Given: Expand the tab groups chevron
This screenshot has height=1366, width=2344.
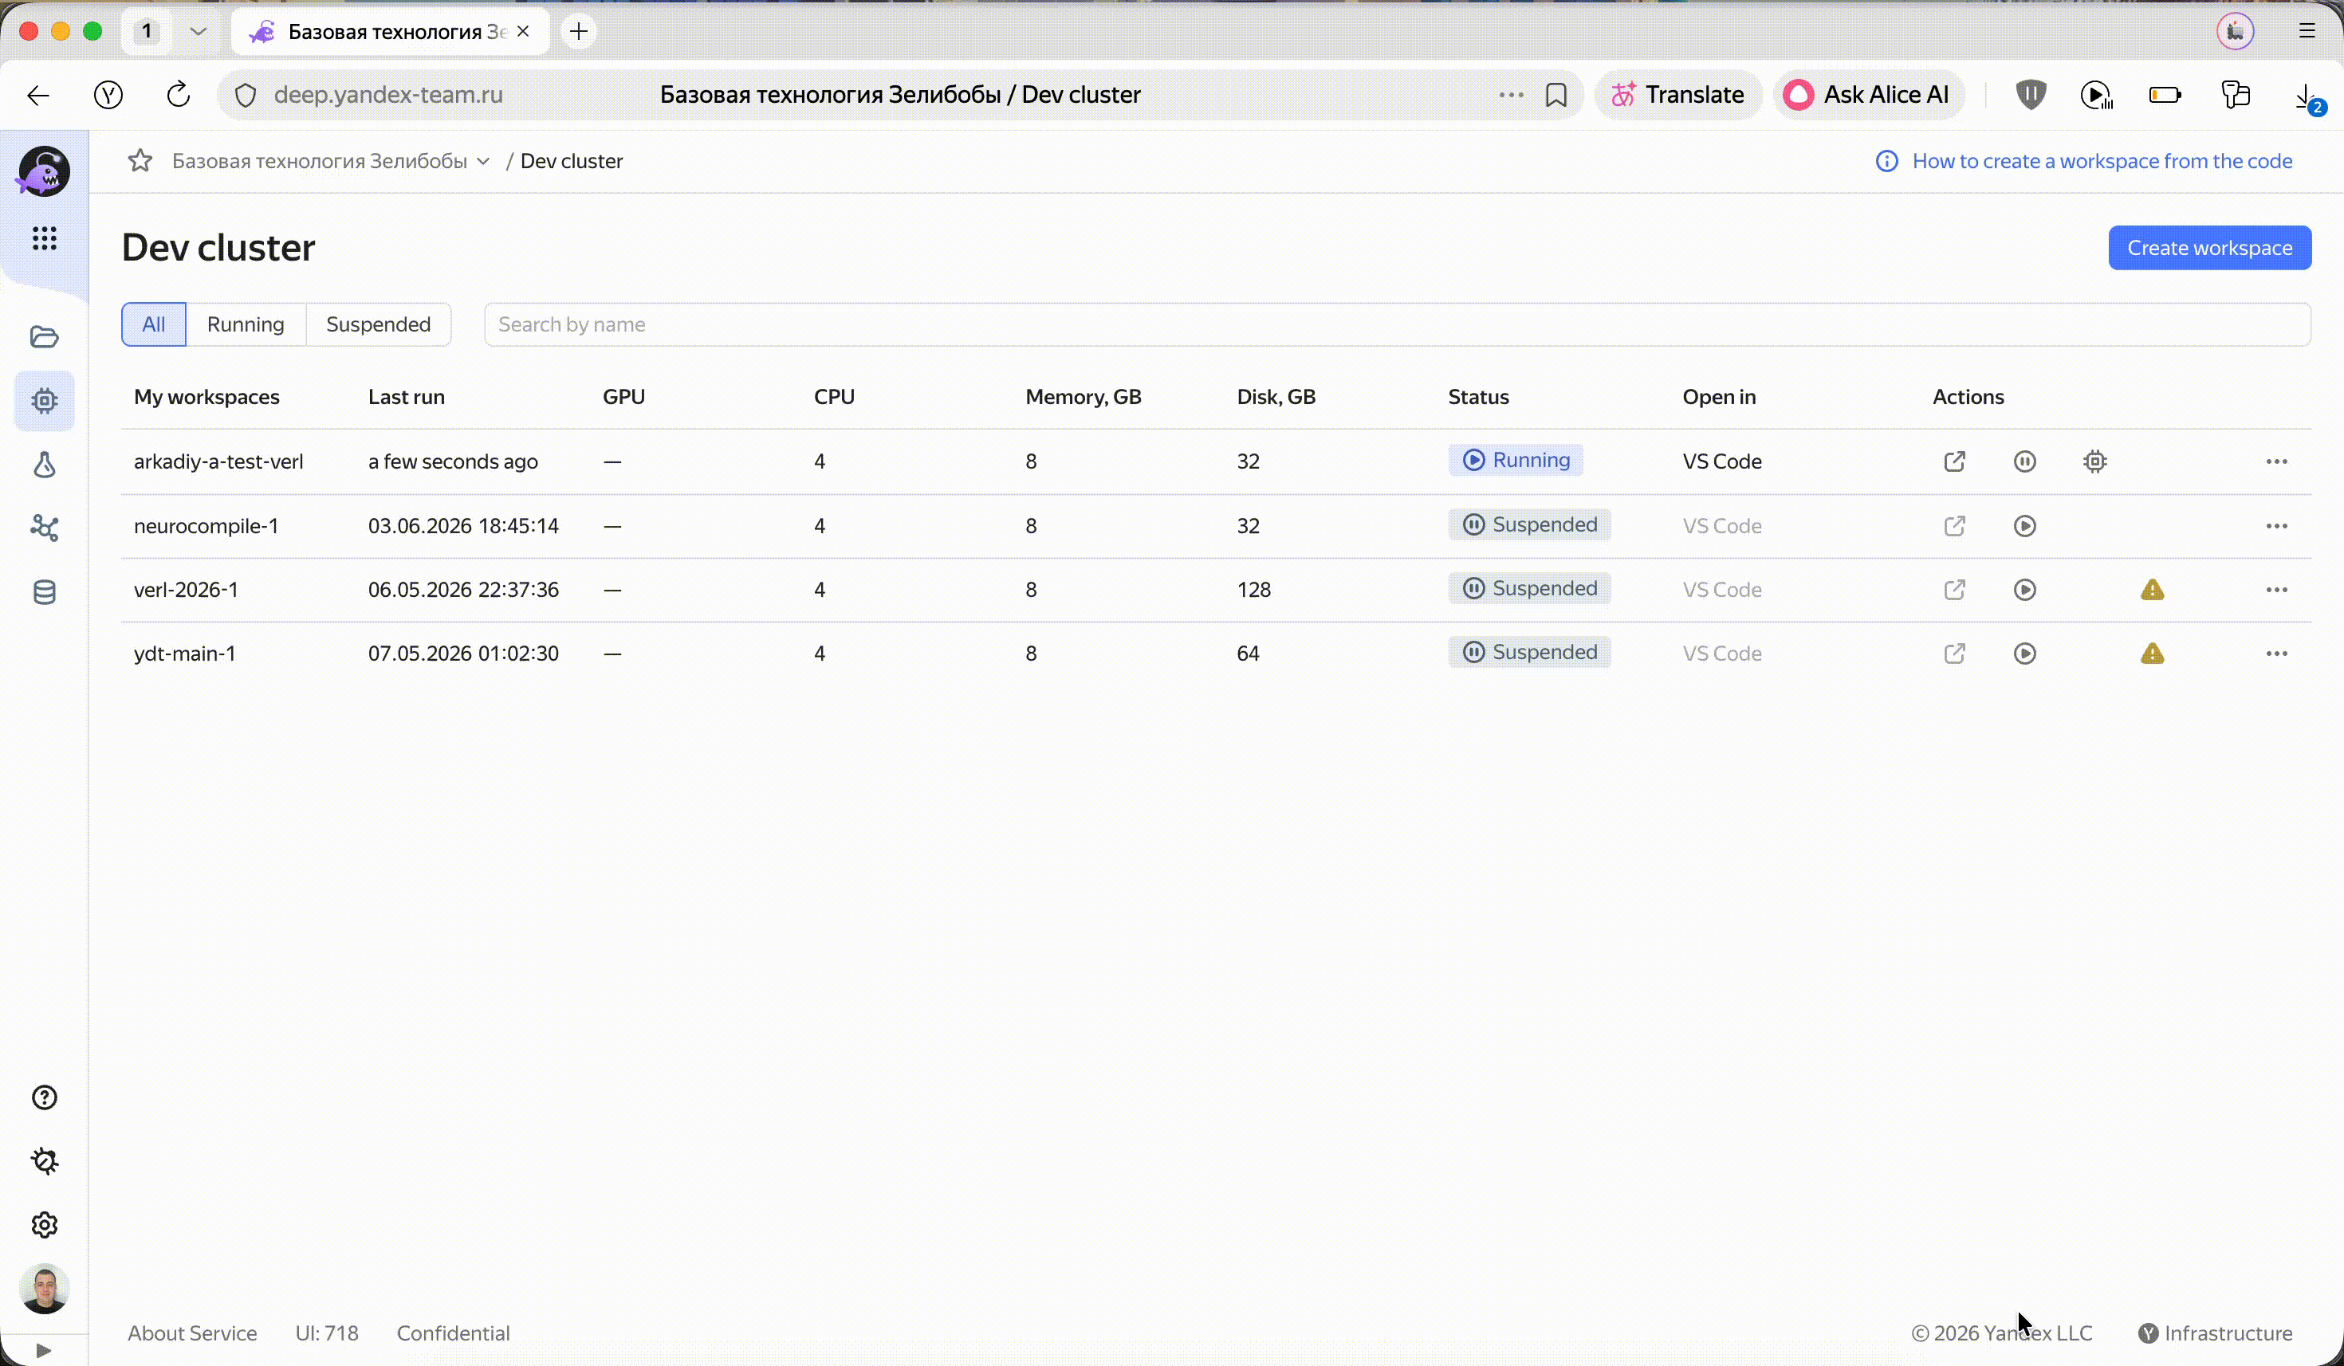Looking at the screenshot, I should pyautogui.click(x=197, y=32).
